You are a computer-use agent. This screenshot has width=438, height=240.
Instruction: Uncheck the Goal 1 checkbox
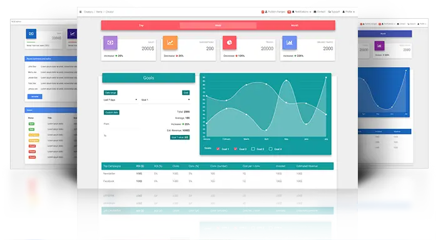[x=218, y=149]
